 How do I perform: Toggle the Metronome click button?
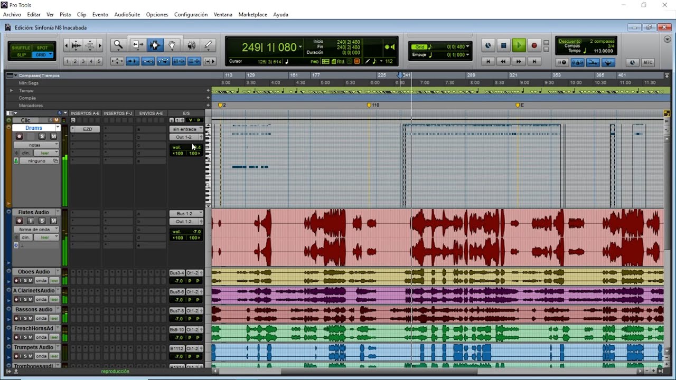[x=578, y=62]
